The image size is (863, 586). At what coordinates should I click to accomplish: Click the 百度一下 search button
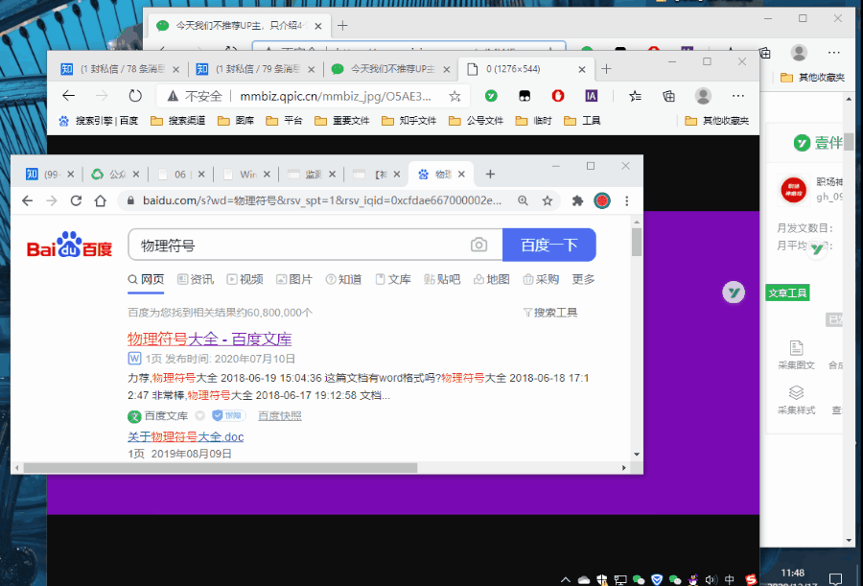548,246
